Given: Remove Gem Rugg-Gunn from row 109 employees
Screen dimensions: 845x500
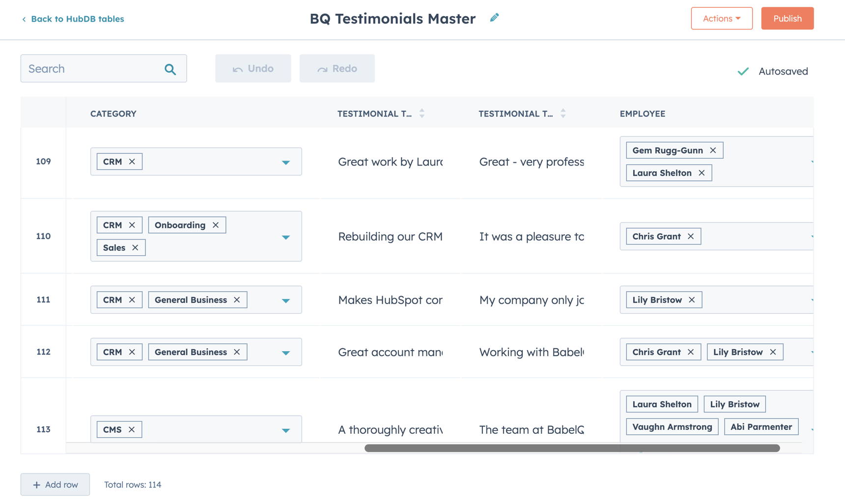Looking at the screenshot, I should [x=713, y=150].
